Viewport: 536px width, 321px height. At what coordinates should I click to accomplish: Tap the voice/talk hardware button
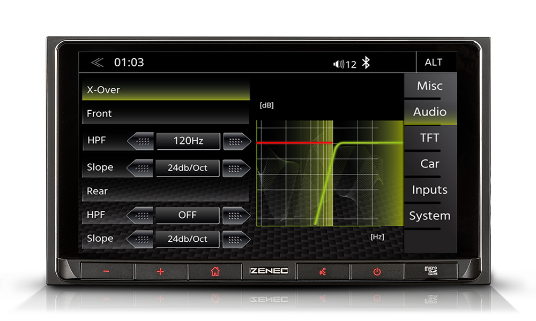(322, 272)
